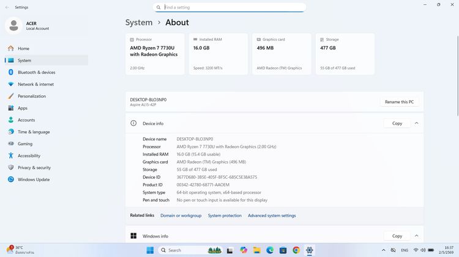Click System in the breadcrumb
This screenshot has width=459, height=257.
coord(139,23)
